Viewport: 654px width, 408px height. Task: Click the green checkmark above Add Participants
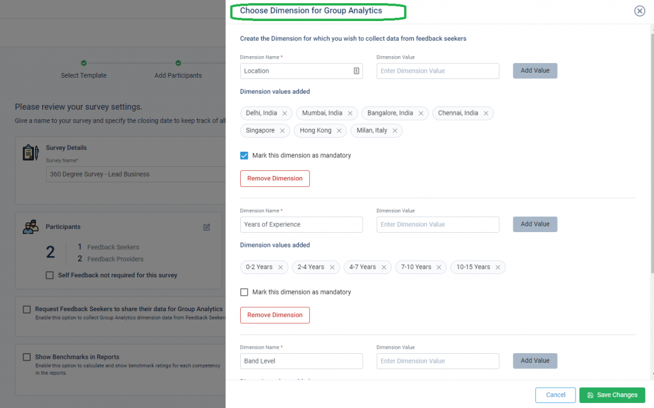pyautogui.click(x=178, y=63)
